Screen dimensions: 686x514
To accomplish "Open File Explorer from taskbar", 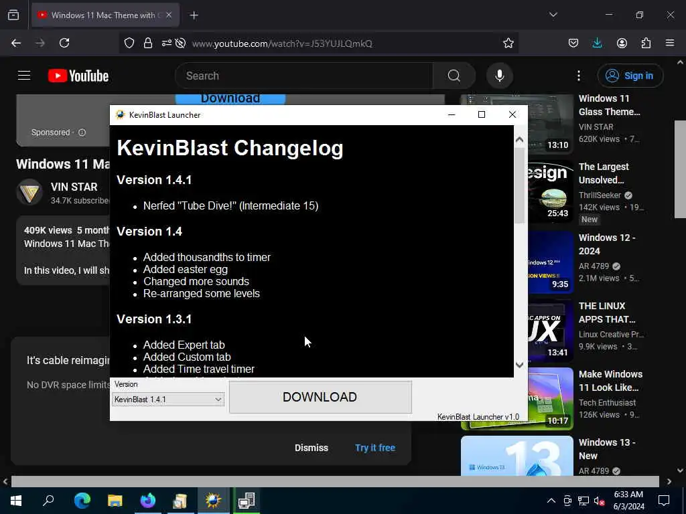I will [x=115, y=501].
